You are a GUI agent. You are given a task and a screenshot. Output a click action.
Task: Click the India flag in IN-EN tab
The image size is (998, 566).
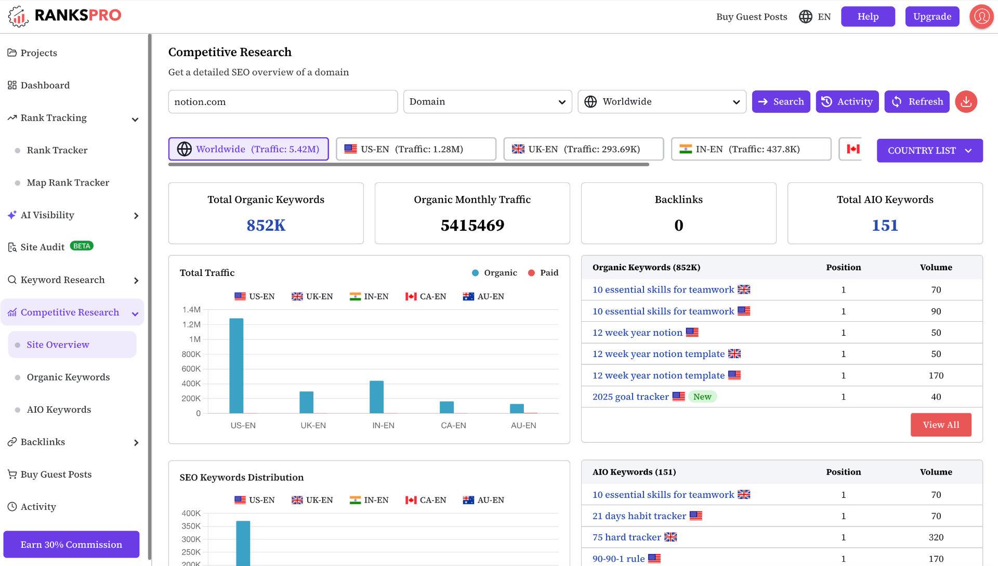686,149
